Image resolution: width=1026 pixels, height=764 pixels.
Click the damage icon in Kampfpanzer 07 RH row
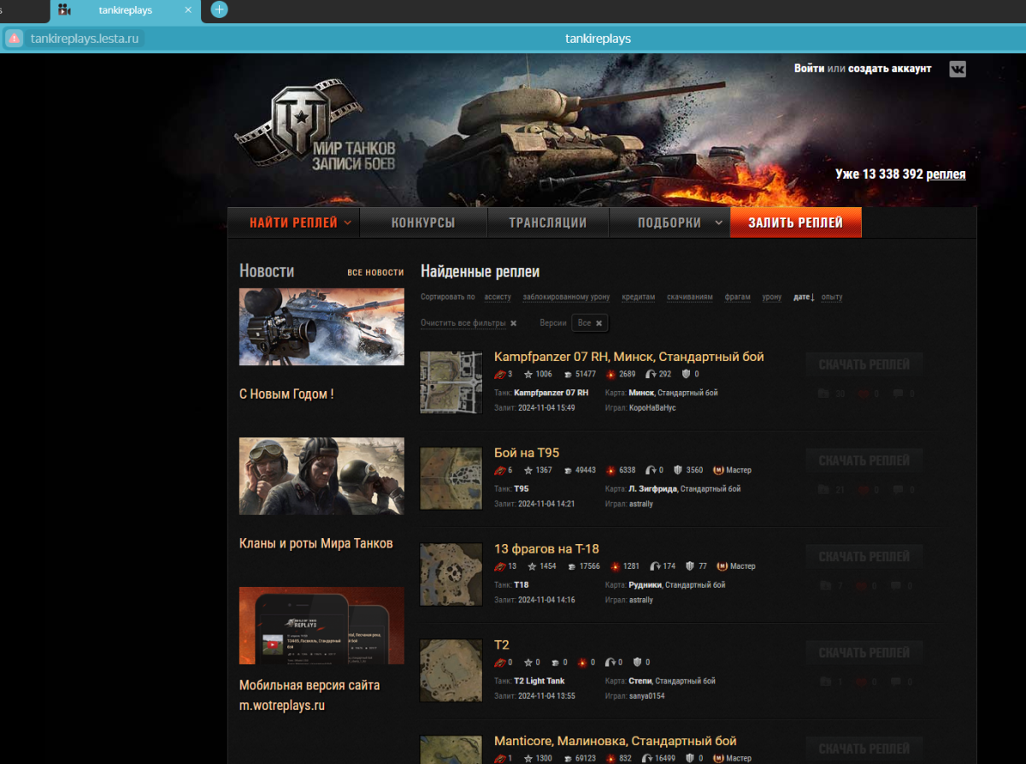click(610, 374)
